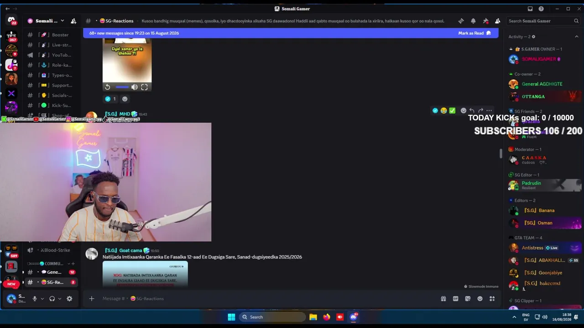Open notification settings bell icon

pyautogui.click(x=473, y=21)
